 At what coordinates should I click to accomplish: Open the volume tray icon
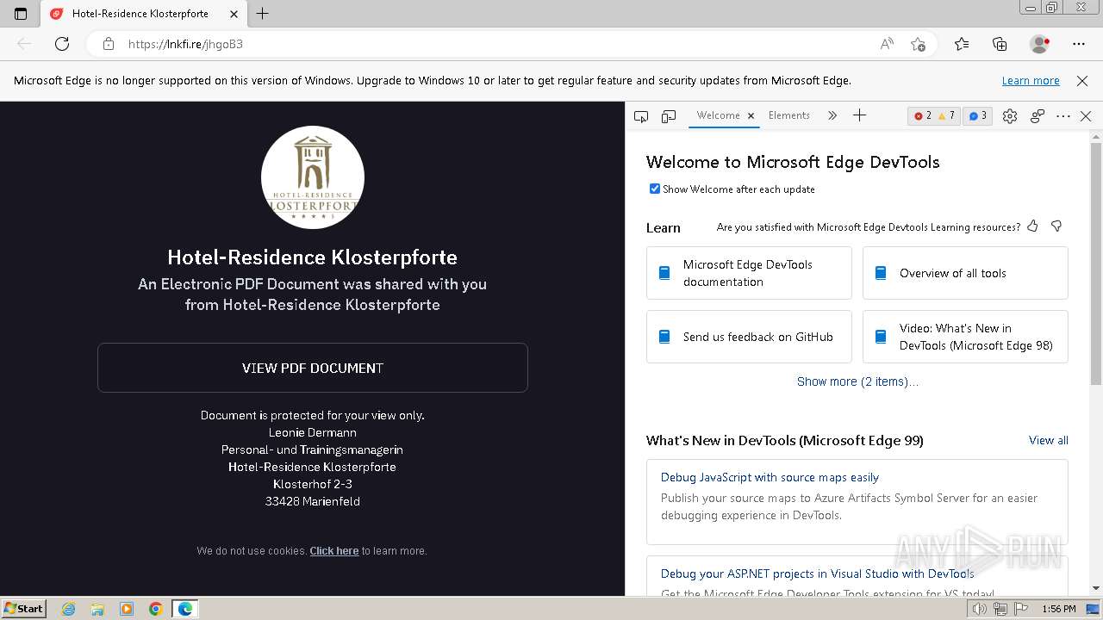tap(980, 609)
